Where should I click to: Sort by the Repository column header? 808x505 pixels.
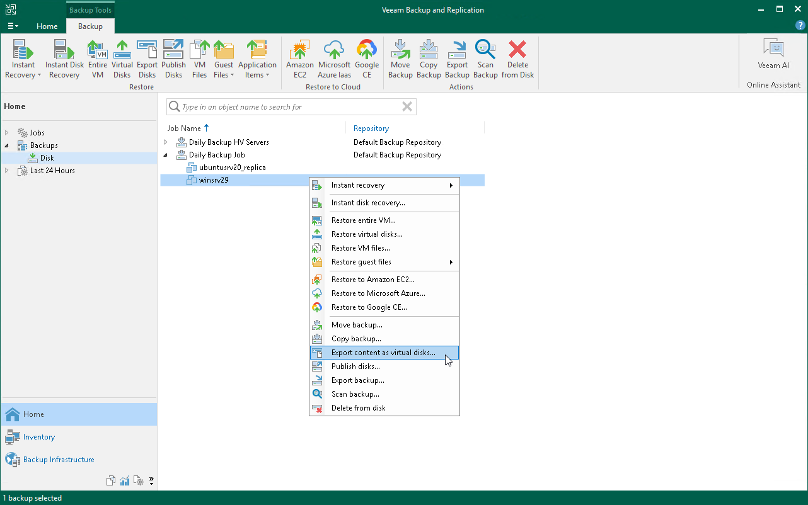tap(371, 128)
